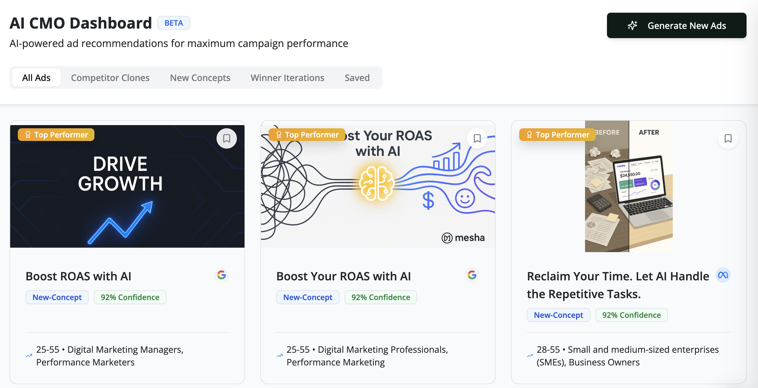Save the Before/After ad with bookmark icon
758x388 pixels.
click(728, 138)
